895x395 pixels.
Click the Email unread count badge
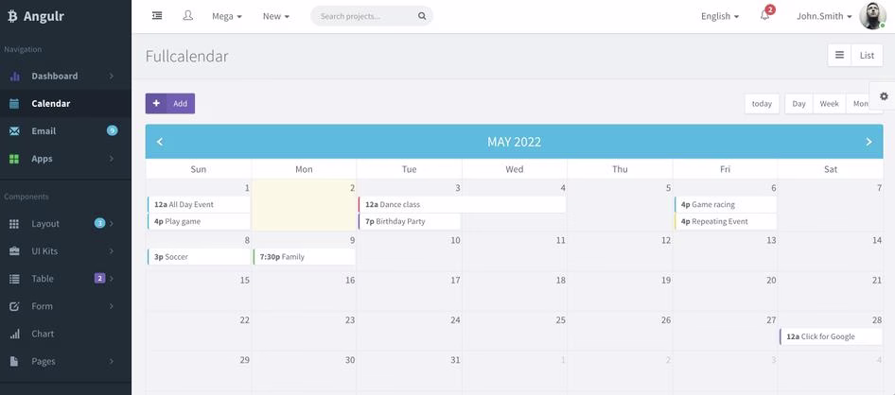112,130
